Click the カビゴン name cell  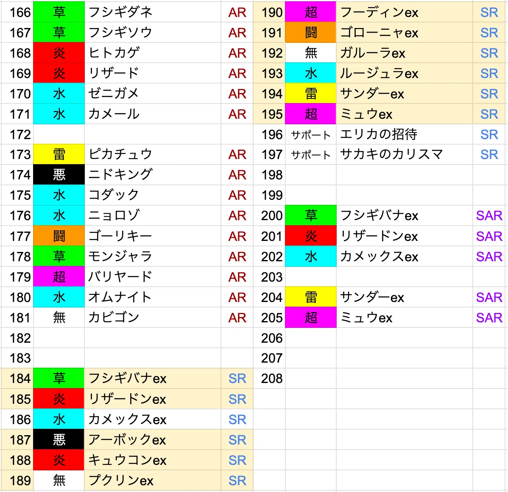point(153,318)
